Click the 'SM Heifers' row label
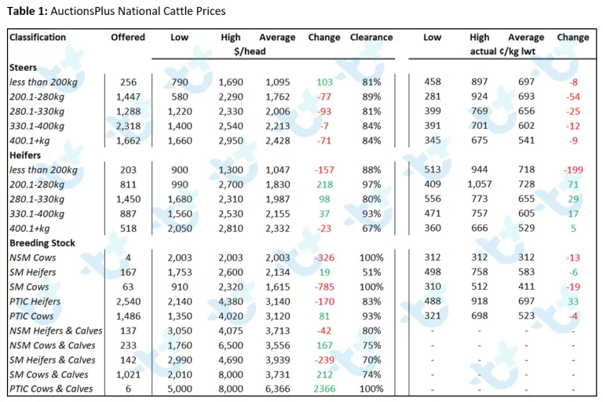603x402 pixels. tap(33, 272)
